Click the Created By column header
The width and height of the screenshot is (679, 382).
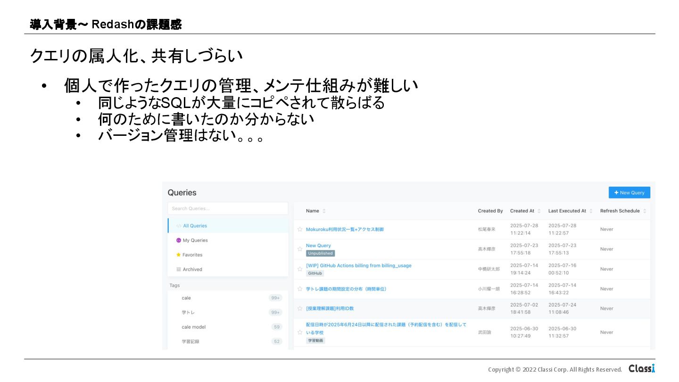click(490, 211)
